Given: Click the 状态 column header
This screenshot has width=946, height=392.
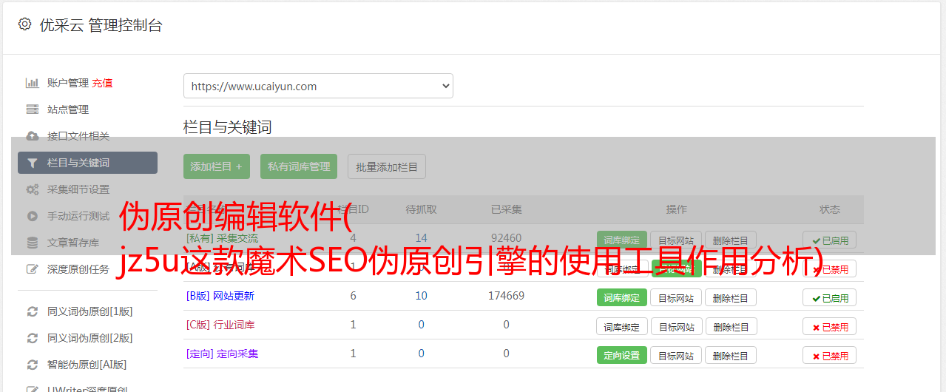Looking at the screenshot, I should point(830,209).
